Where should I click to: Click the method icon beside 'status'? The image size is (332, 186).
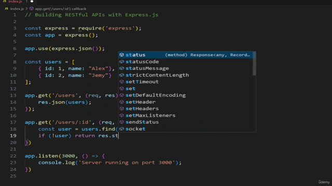[x=121, y=55]
